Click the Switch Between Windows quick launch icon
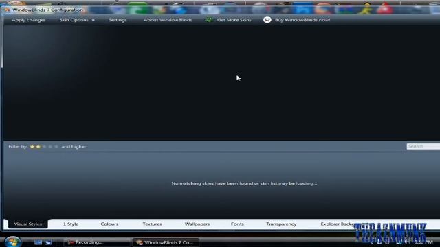440x247 pixels. click(x=48, y=242)
